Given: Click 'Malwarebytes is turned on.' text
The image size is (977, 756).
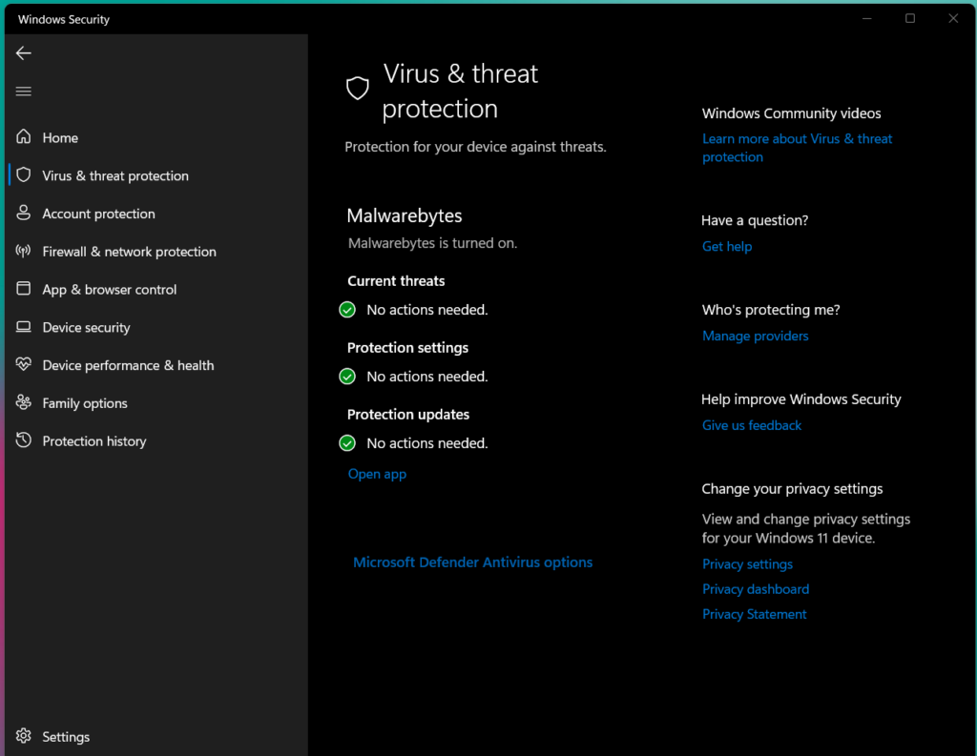Looking at the screenshot, I should coord(432,243).
